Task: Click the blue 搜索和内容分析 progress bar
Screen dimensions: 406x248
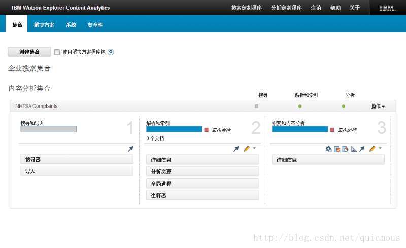Action: [x=300, y=129]
